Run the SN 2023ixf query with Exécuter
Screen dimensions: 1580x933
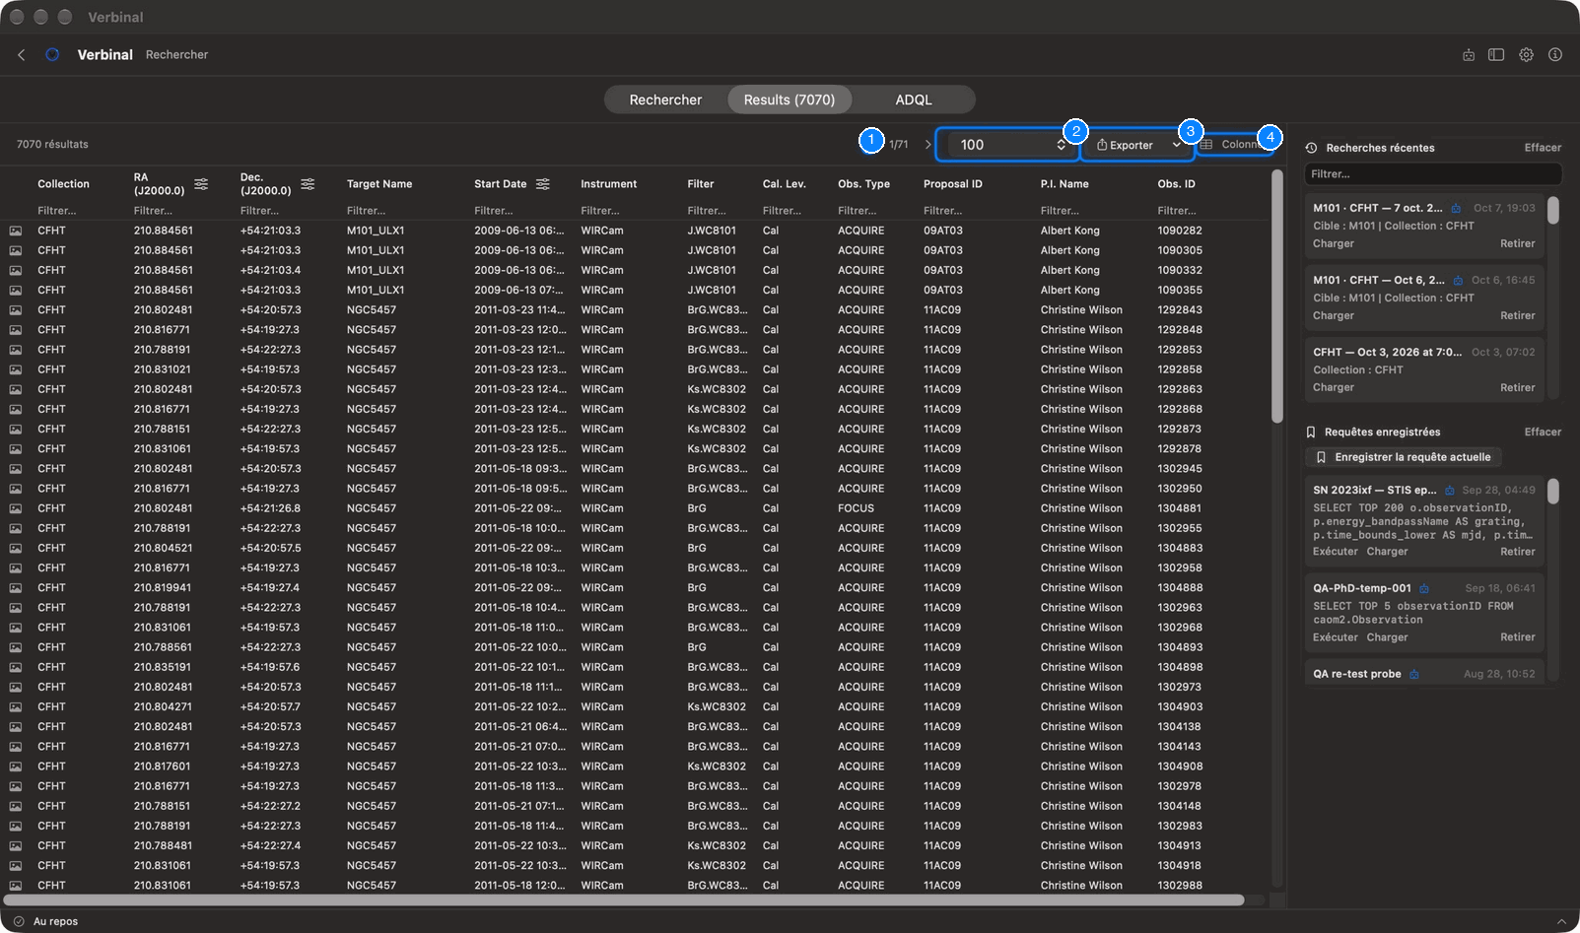[x=1336, y=552]
